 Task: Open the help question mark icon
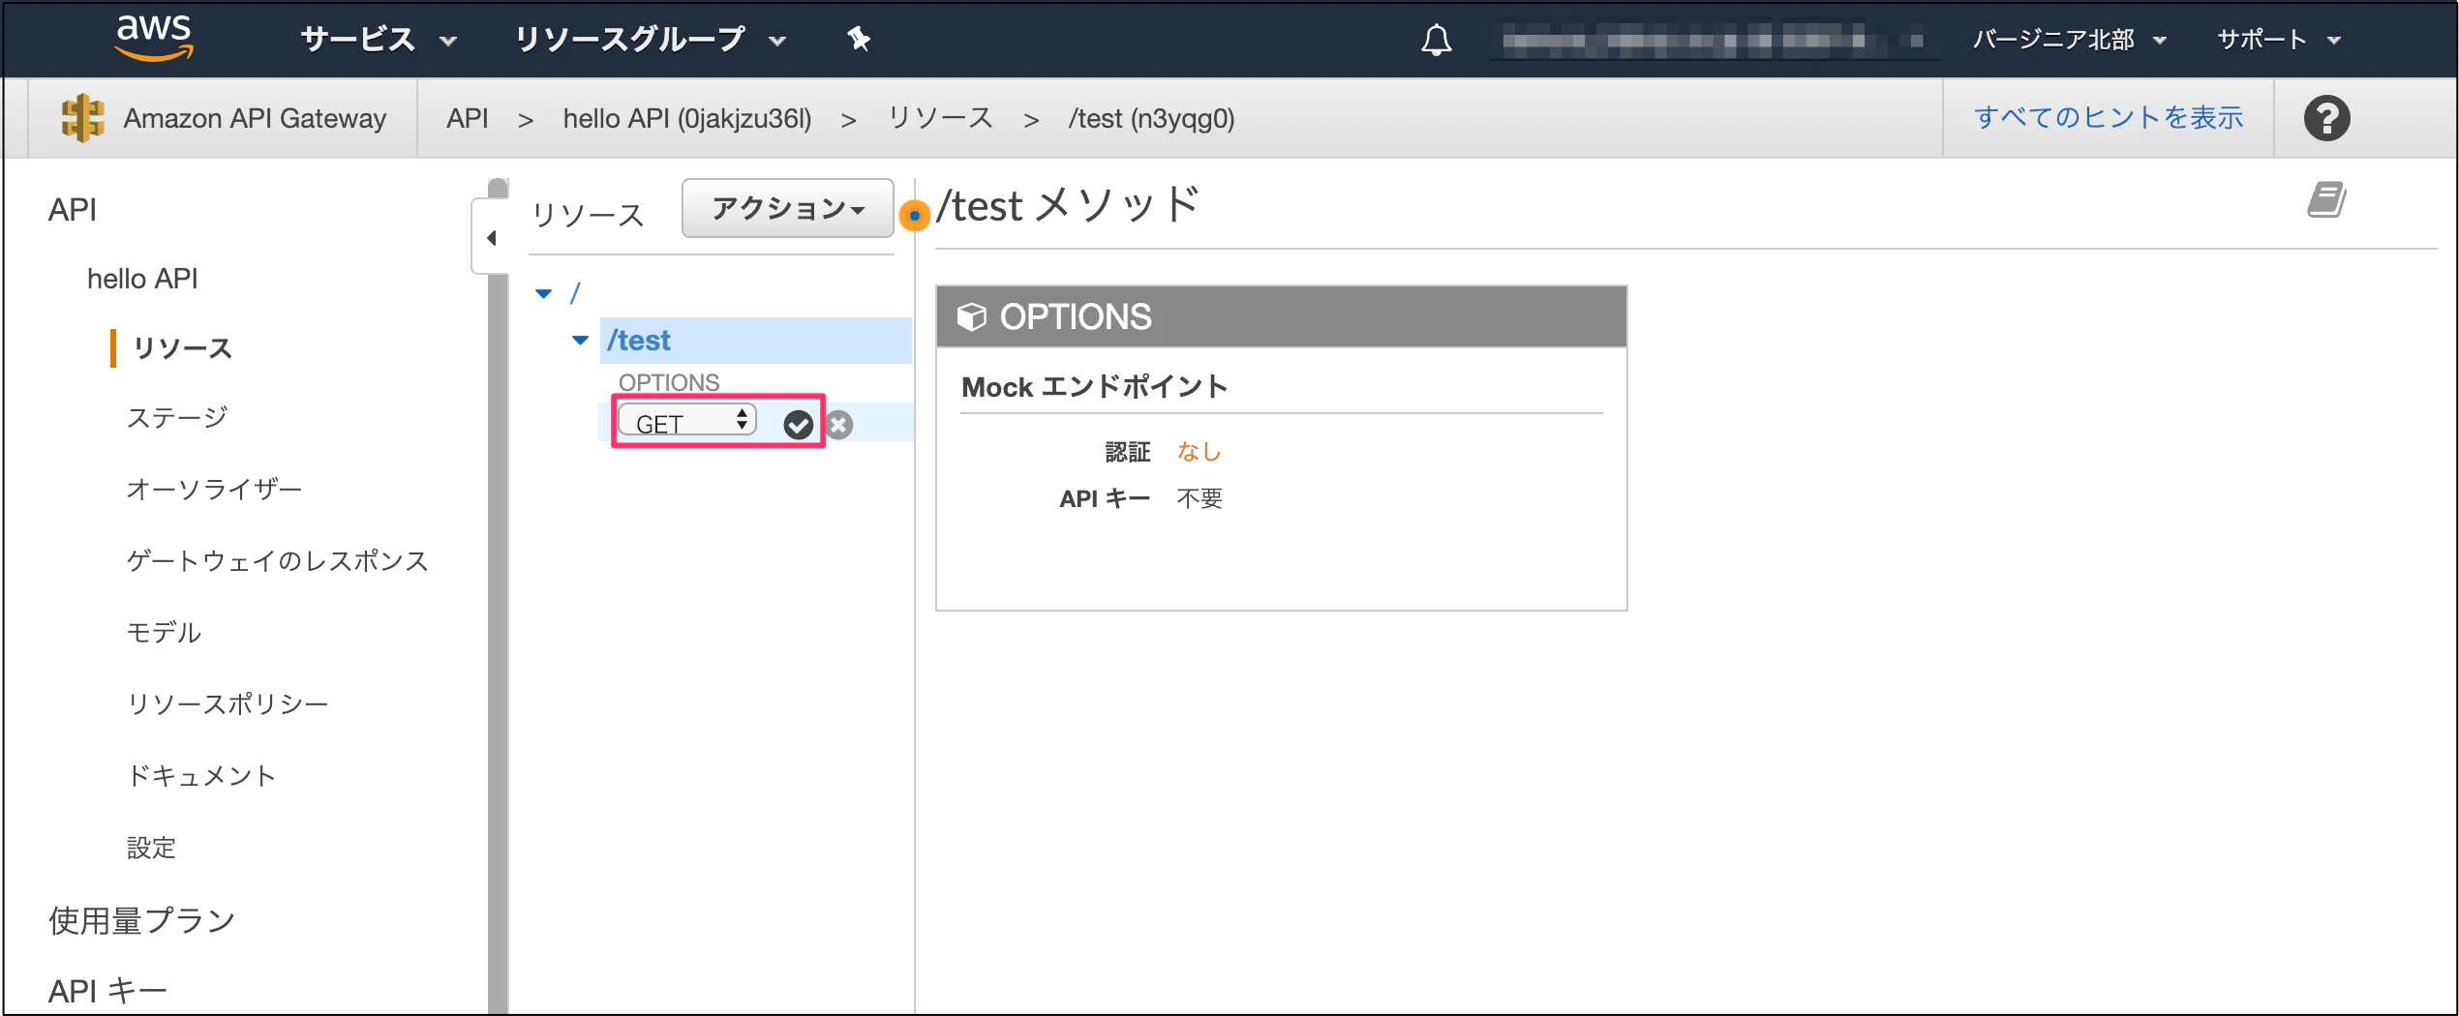click(x=2326, y=118)
